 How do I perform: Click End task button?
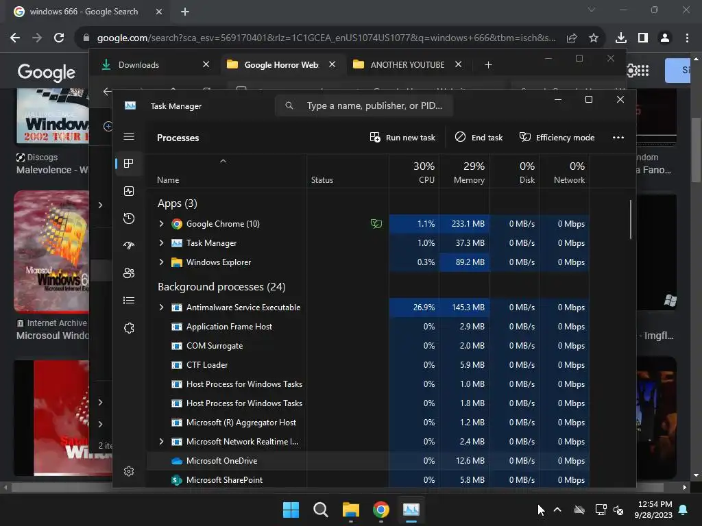[x=479, y=137]
